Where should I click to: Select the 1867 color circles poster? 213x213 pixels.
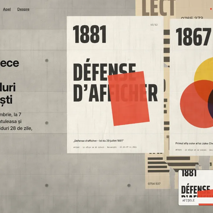click(191, 87)
